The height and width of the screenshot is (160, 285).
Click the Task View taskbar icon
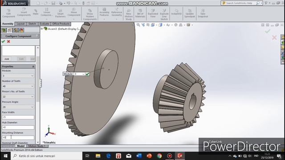tap(87, 156)
